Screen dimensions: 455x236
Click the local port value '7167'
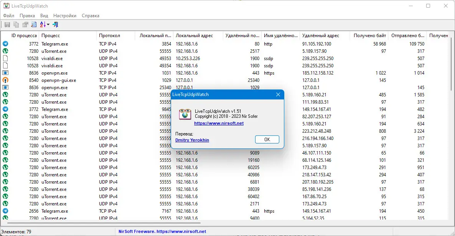pyautogui.click(x=167, y=211)
